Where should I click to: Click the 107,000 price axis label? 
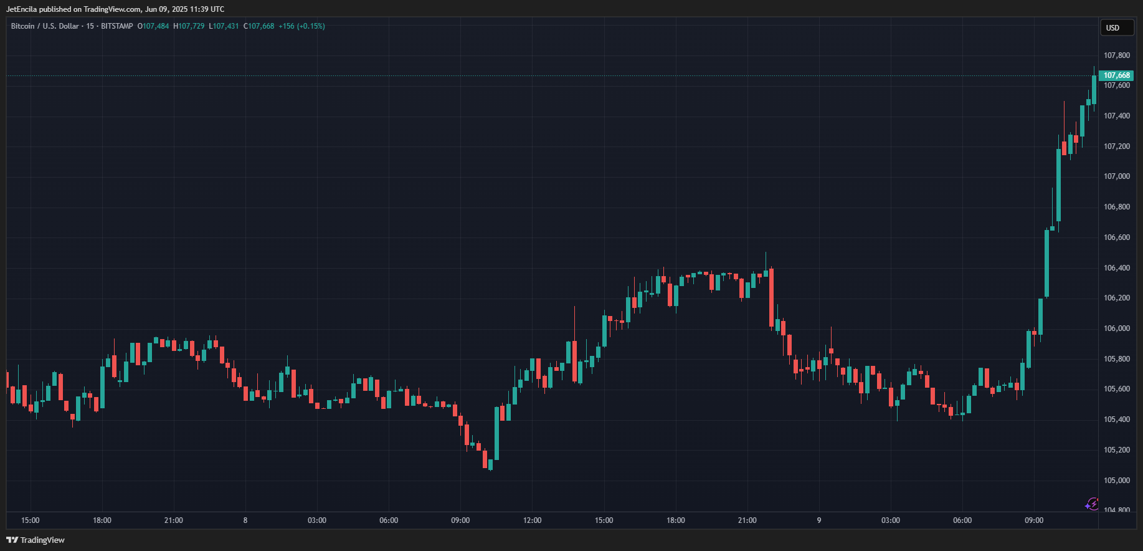1116,176
